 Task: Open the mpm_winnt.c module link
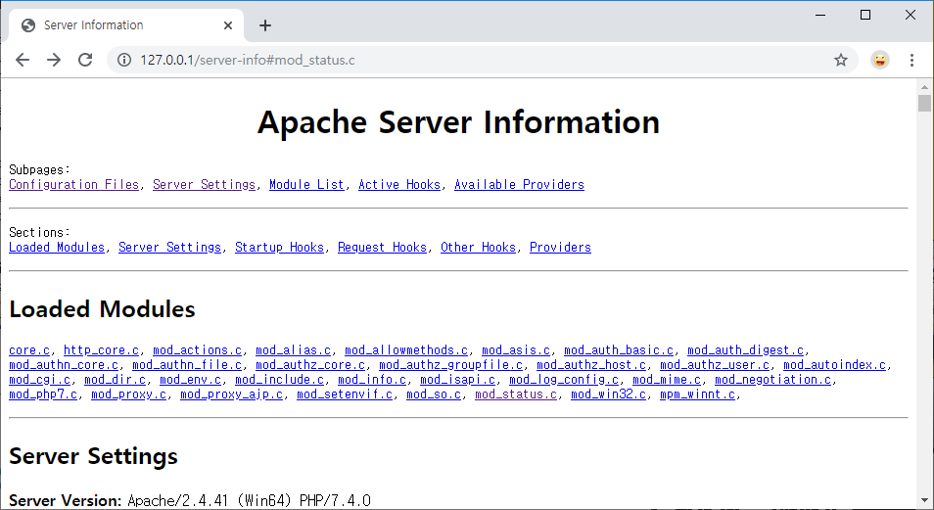point(697,394)
